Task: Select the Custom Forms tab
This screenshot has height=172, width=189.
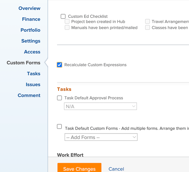Action: 23,63
